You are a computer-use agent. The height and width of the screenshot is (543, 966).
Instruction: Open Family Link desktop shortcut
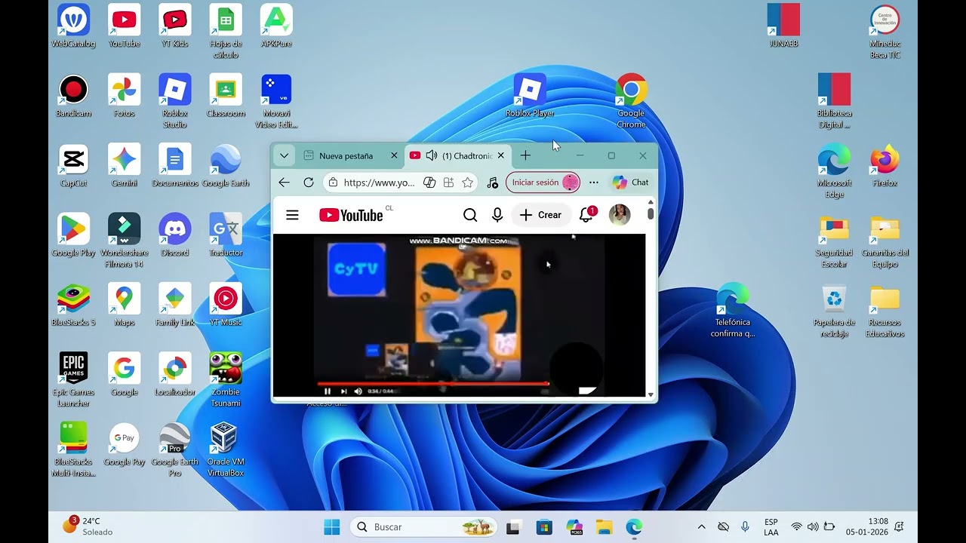(174, 305)
